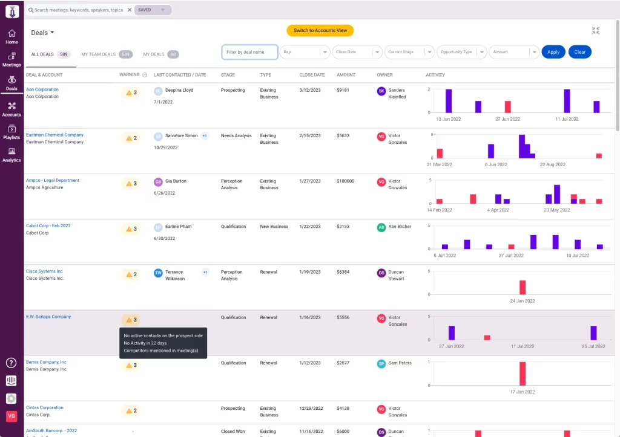This screenshot has height=437, width=620.
Task: Click the DEAL & ACCOUNT column header
Action: [x=44, y=75]
